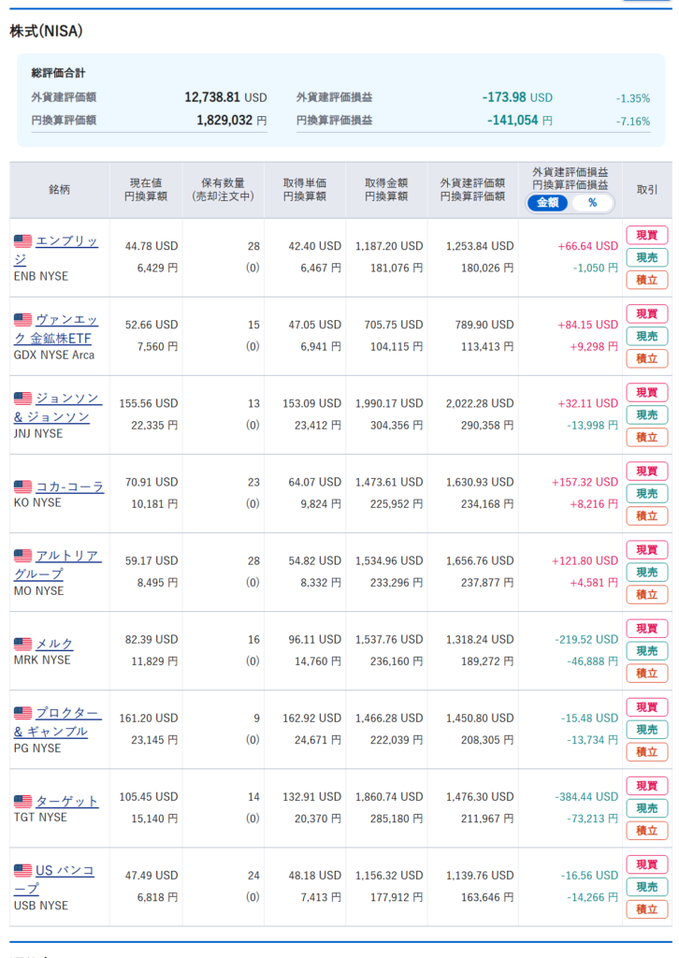Open the エンブリッジ stock link
679x958 pixels.
tap(55, 250)
